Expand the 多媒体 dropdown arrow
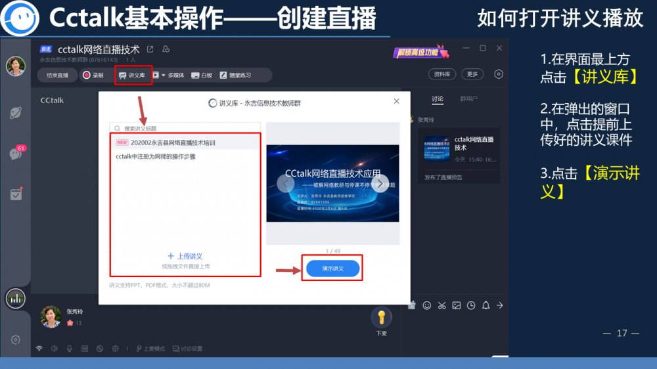 163,76
